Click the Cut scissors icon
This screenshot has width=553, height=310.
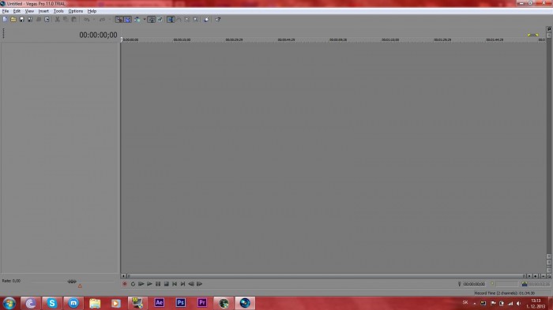point(57,20)
